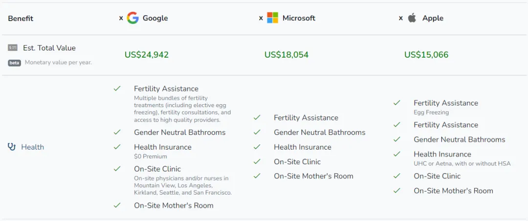Click Google's Health Insurance benefit
The image size is (528, 221).
(x=163, y=147)
